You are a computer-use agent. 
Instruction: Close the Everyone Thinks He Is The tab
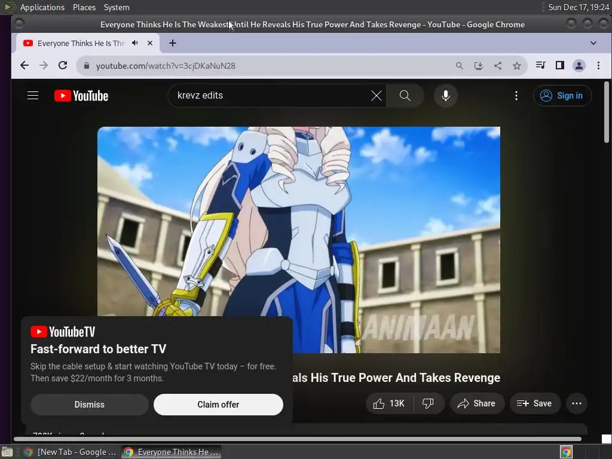(150, 43)
